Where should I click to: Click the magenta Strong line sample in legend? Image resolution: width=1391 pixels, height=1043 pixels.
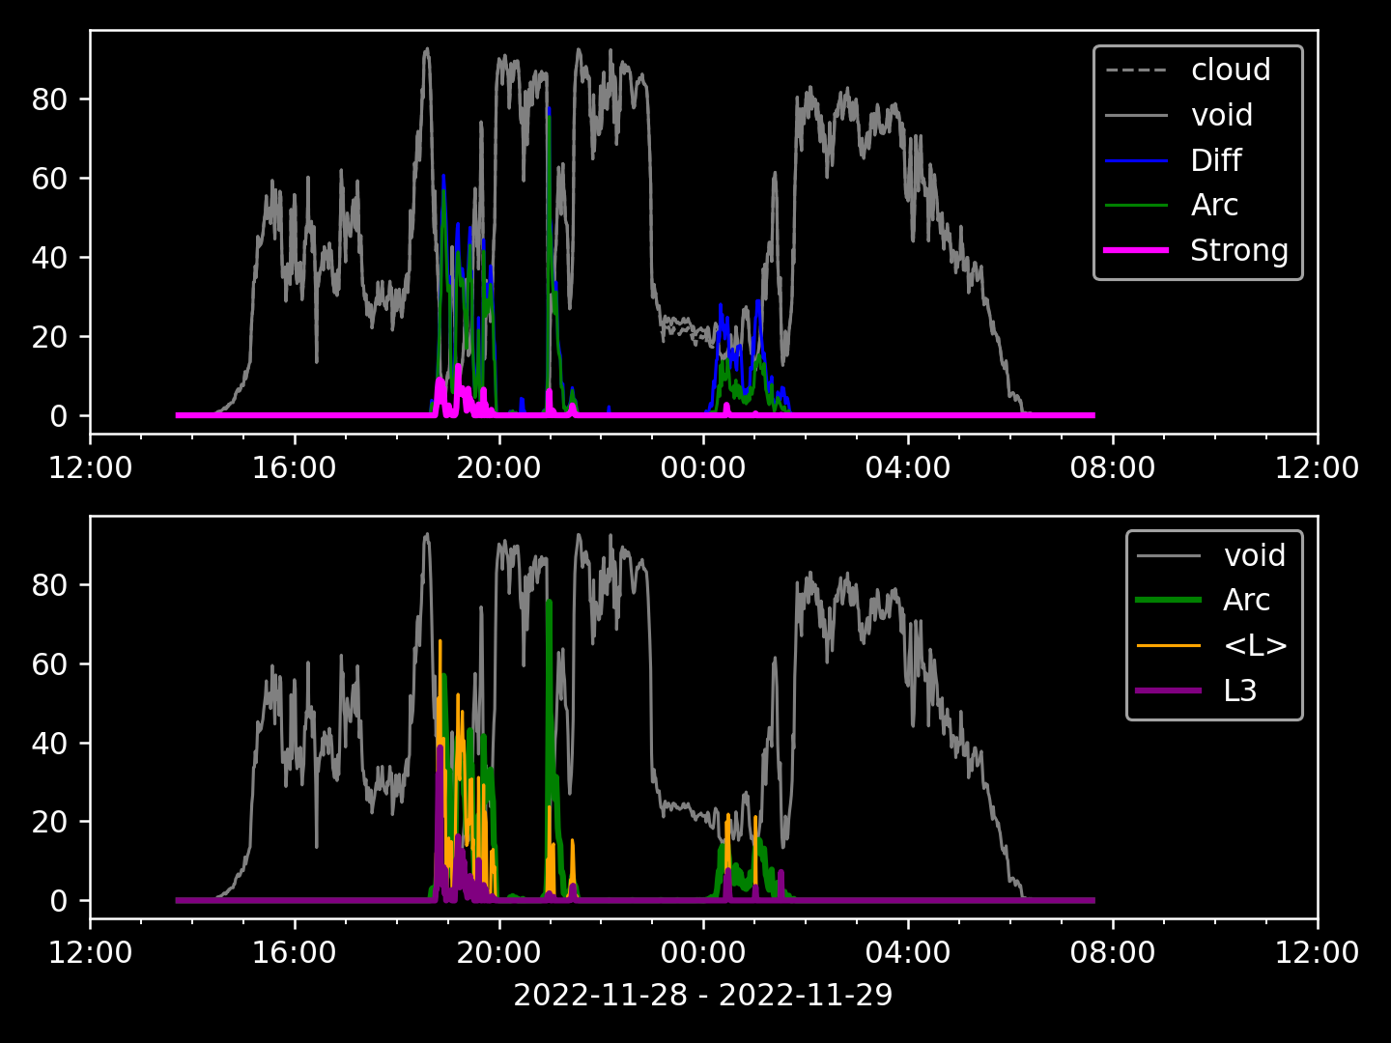[x=1136, y=250]
